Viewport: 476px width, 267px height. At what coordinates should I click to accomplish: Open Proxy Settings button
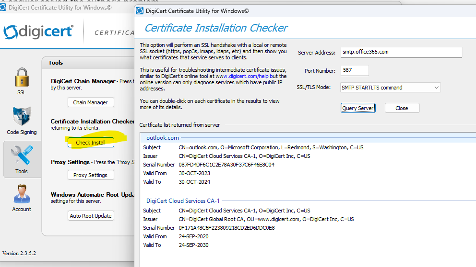(x=91, y=175)
